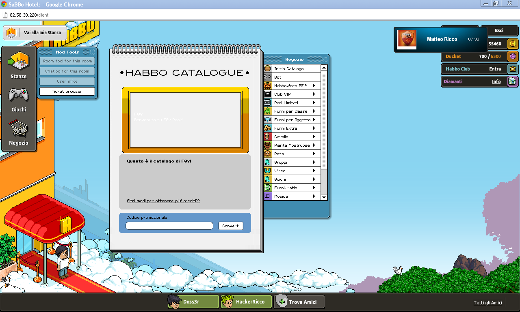Click the Gruppi category icon
Screen dimensions: 520x312
[267, 162]
